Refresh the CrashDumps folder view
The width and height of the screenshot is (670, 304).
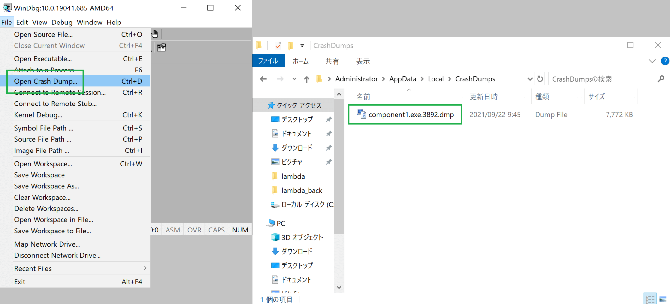tap(540, 79)
